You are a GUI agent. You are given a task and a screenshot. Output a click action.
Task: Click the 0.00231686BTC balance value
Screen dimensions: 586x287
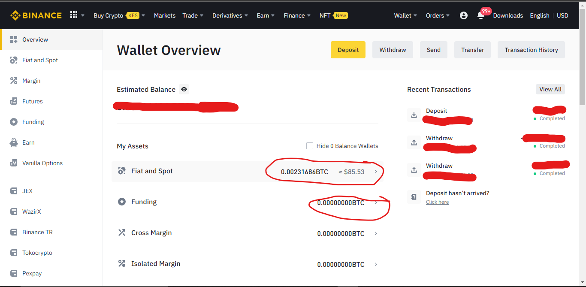click(305, 172)
